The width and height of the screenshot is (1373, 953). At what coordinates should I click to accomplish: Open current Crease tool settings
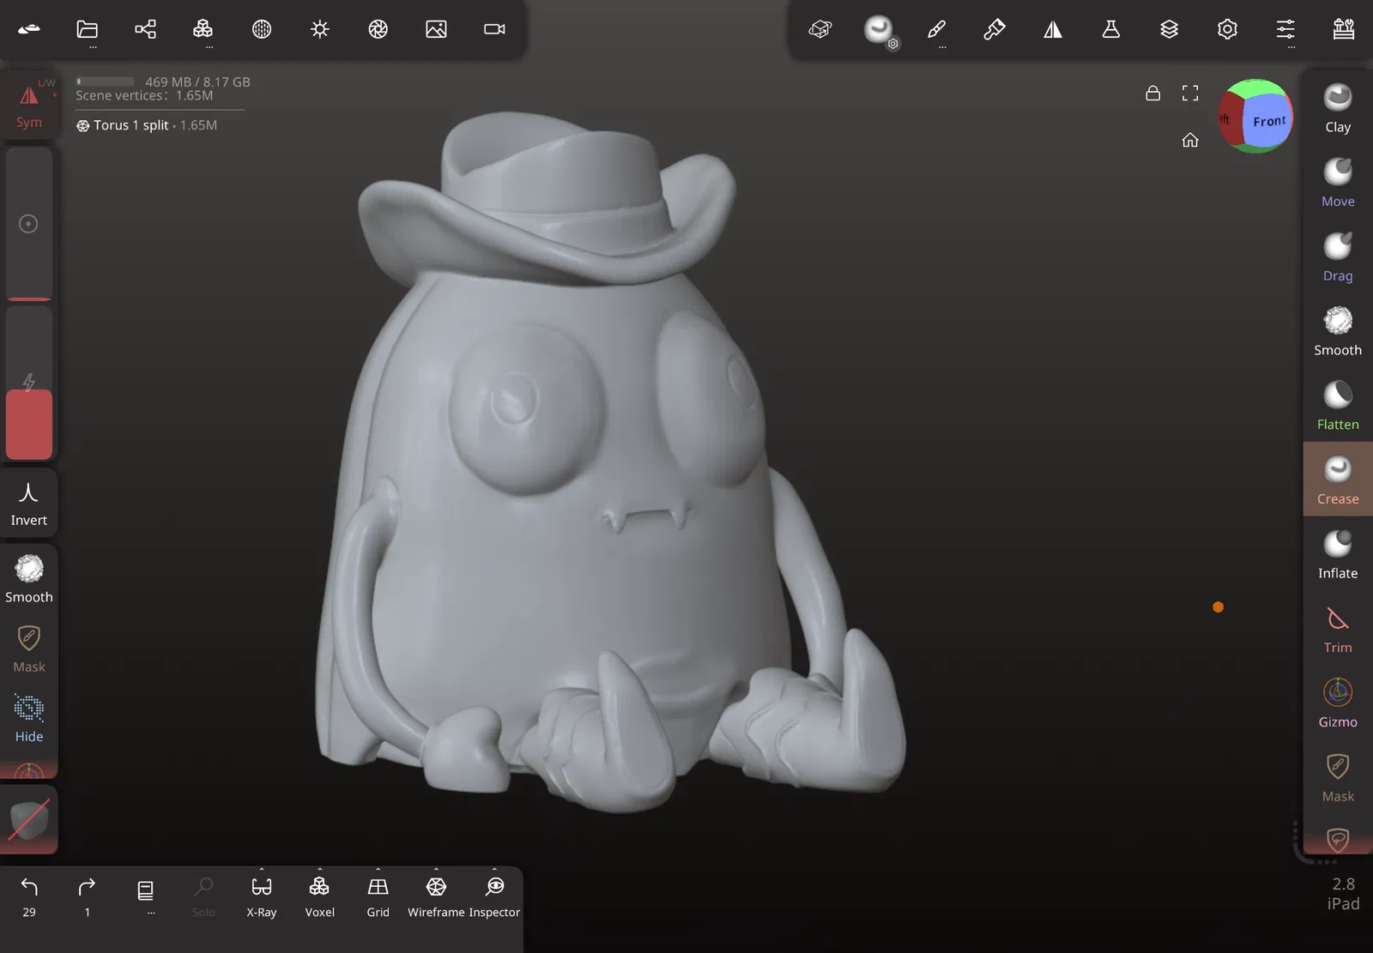pyautogui.click(x=879, y=30)
